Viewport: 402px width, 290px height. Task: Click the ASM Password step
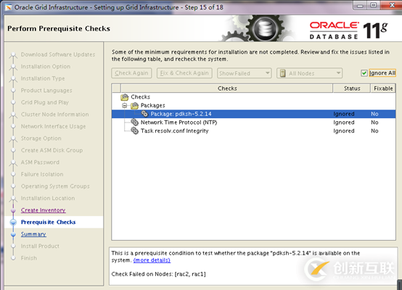[40, 162]
